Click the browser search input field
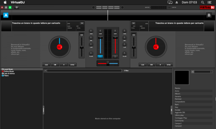Viewport: 216px width, 129px height. 84,71
